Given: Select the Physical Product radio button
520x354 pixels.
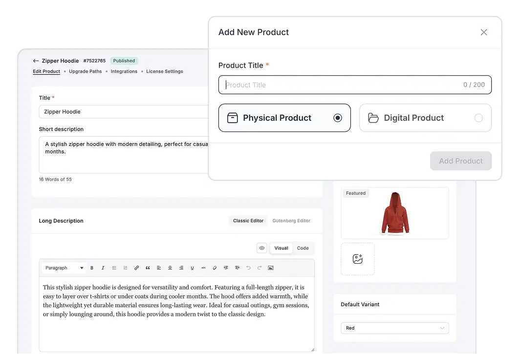Looking at the screenshot, I should 338,118.
